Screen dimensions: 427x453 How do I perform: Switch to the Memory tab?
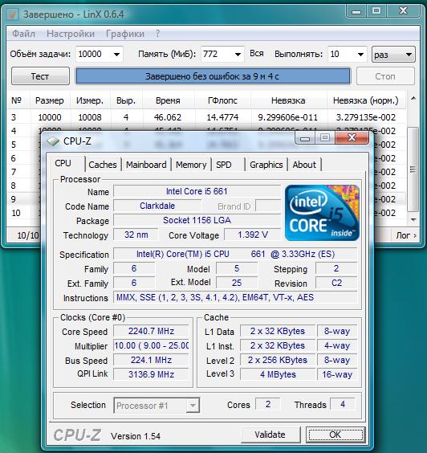(191, 165)
